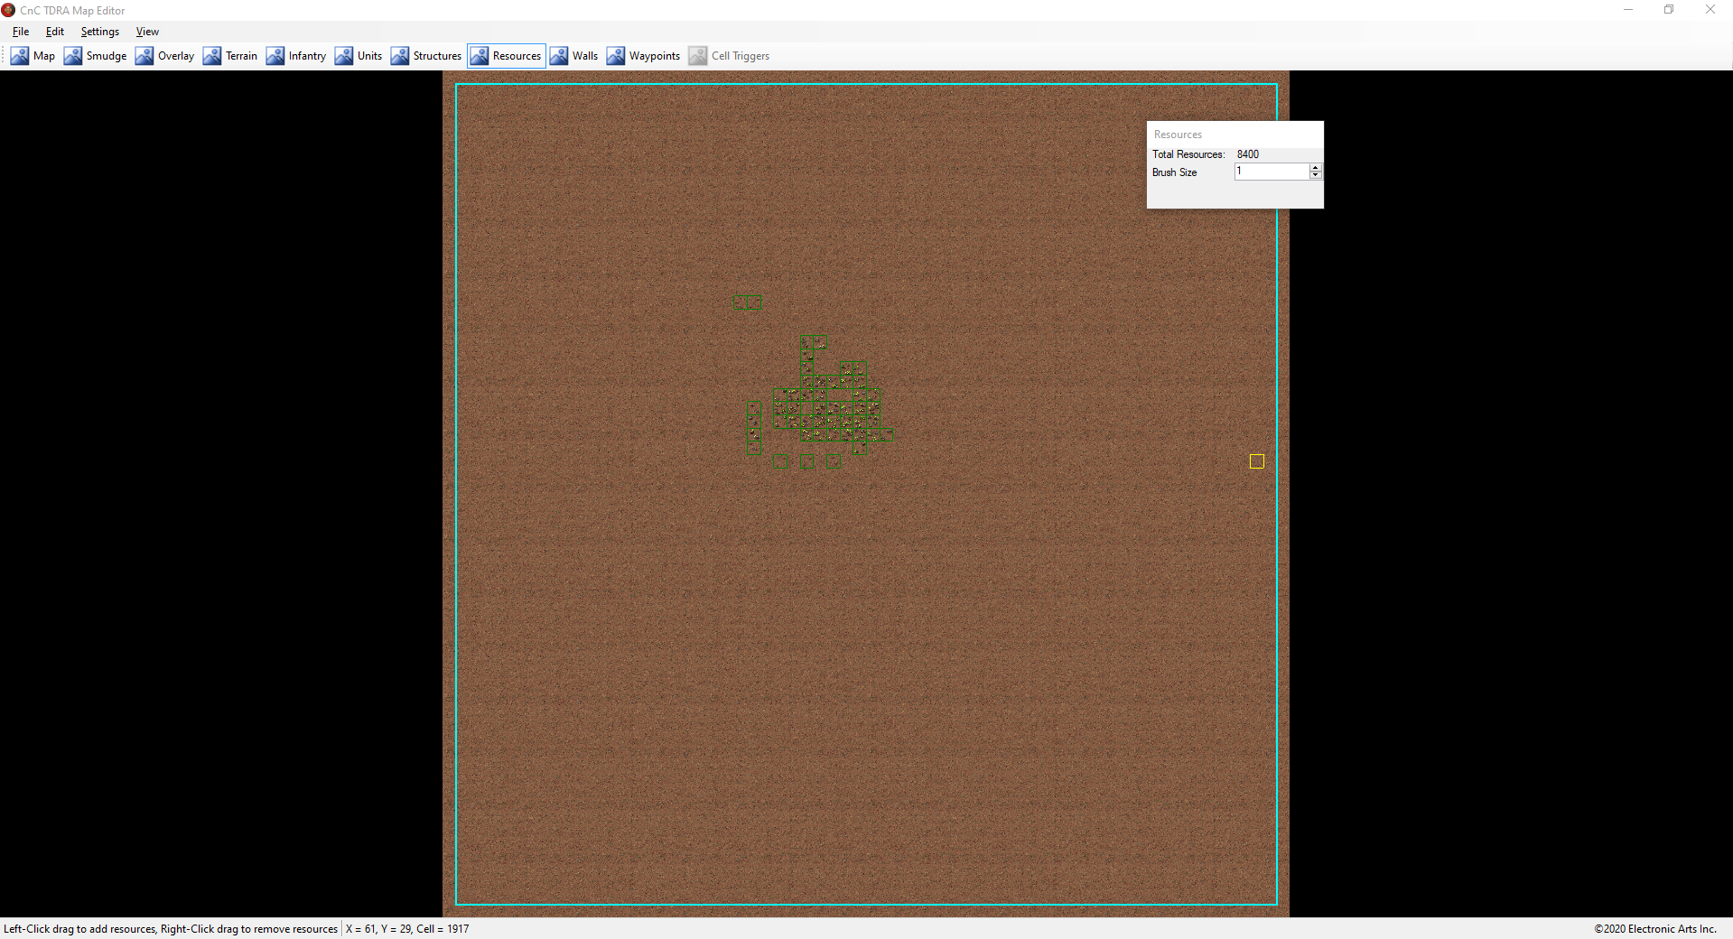Open the File menu
Image resolution: width=1733 pixels, height=939 pixels.
tap(21, 32)
